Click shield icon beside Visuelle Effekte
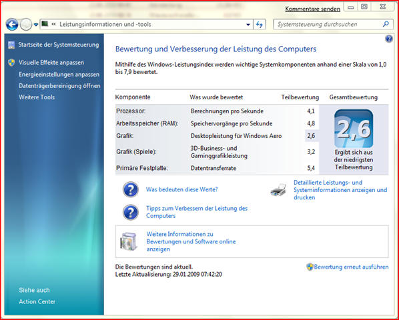 [x=11, y=63]
